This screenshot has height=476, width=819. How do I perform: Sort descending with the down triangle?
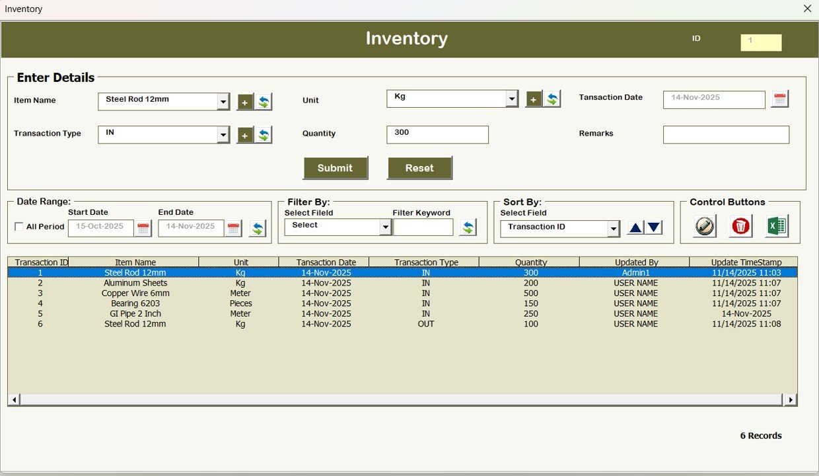pos(653,227)
